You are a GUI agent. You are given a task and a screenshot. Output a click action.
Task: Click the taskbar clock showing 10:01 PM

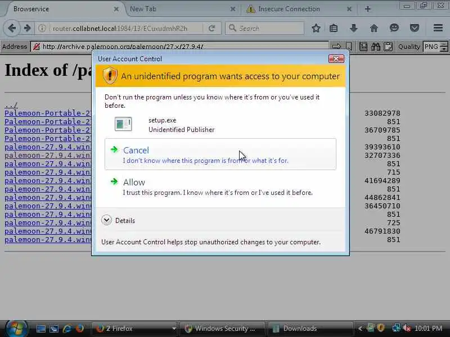pyautogui.click(x=428, y=329)
